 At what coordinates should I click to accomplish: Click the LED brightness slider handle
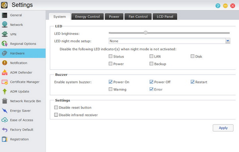coord(146,33)
